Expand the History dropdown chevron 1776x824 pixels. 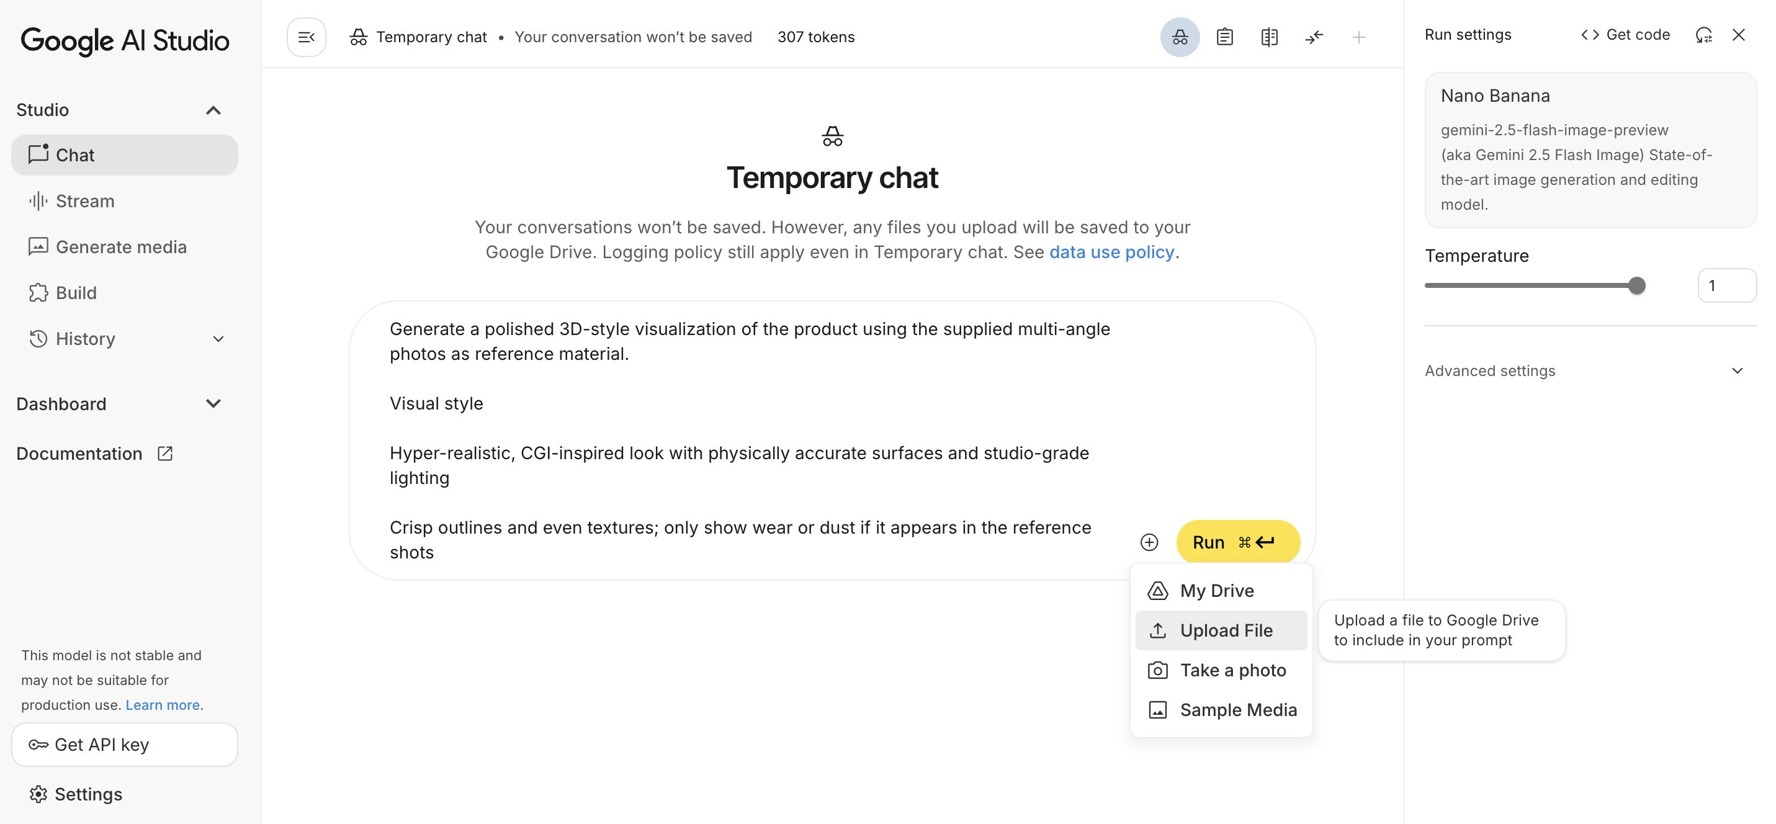coord(218,339)
